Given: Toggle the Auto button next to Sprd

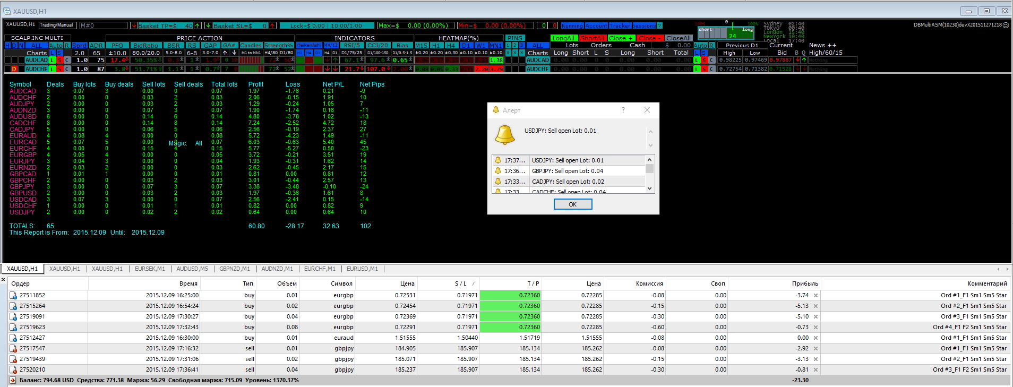Looking at the screenshot, I should click(x=56, y=46).
